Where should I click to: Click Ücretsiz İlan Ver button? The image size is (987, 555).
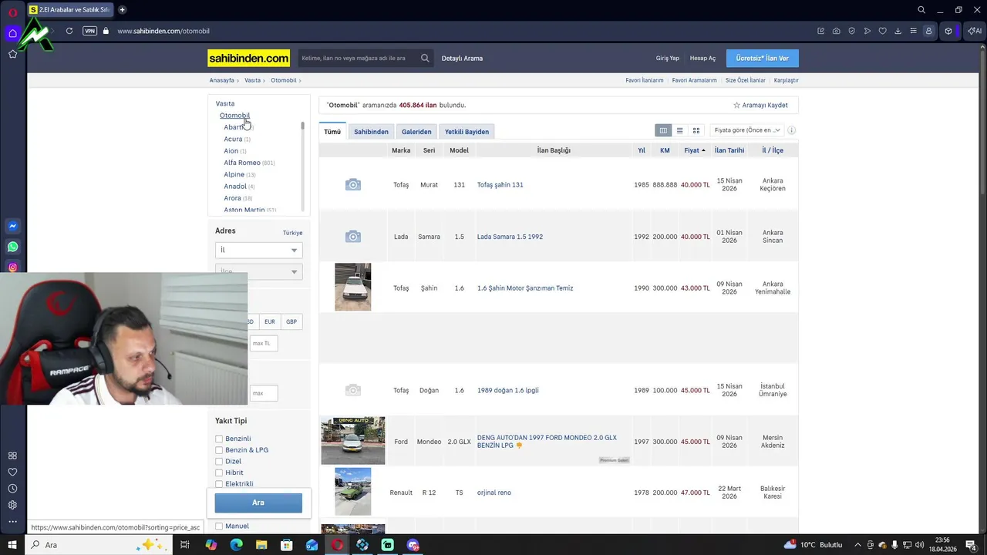[x=763, y=58]
